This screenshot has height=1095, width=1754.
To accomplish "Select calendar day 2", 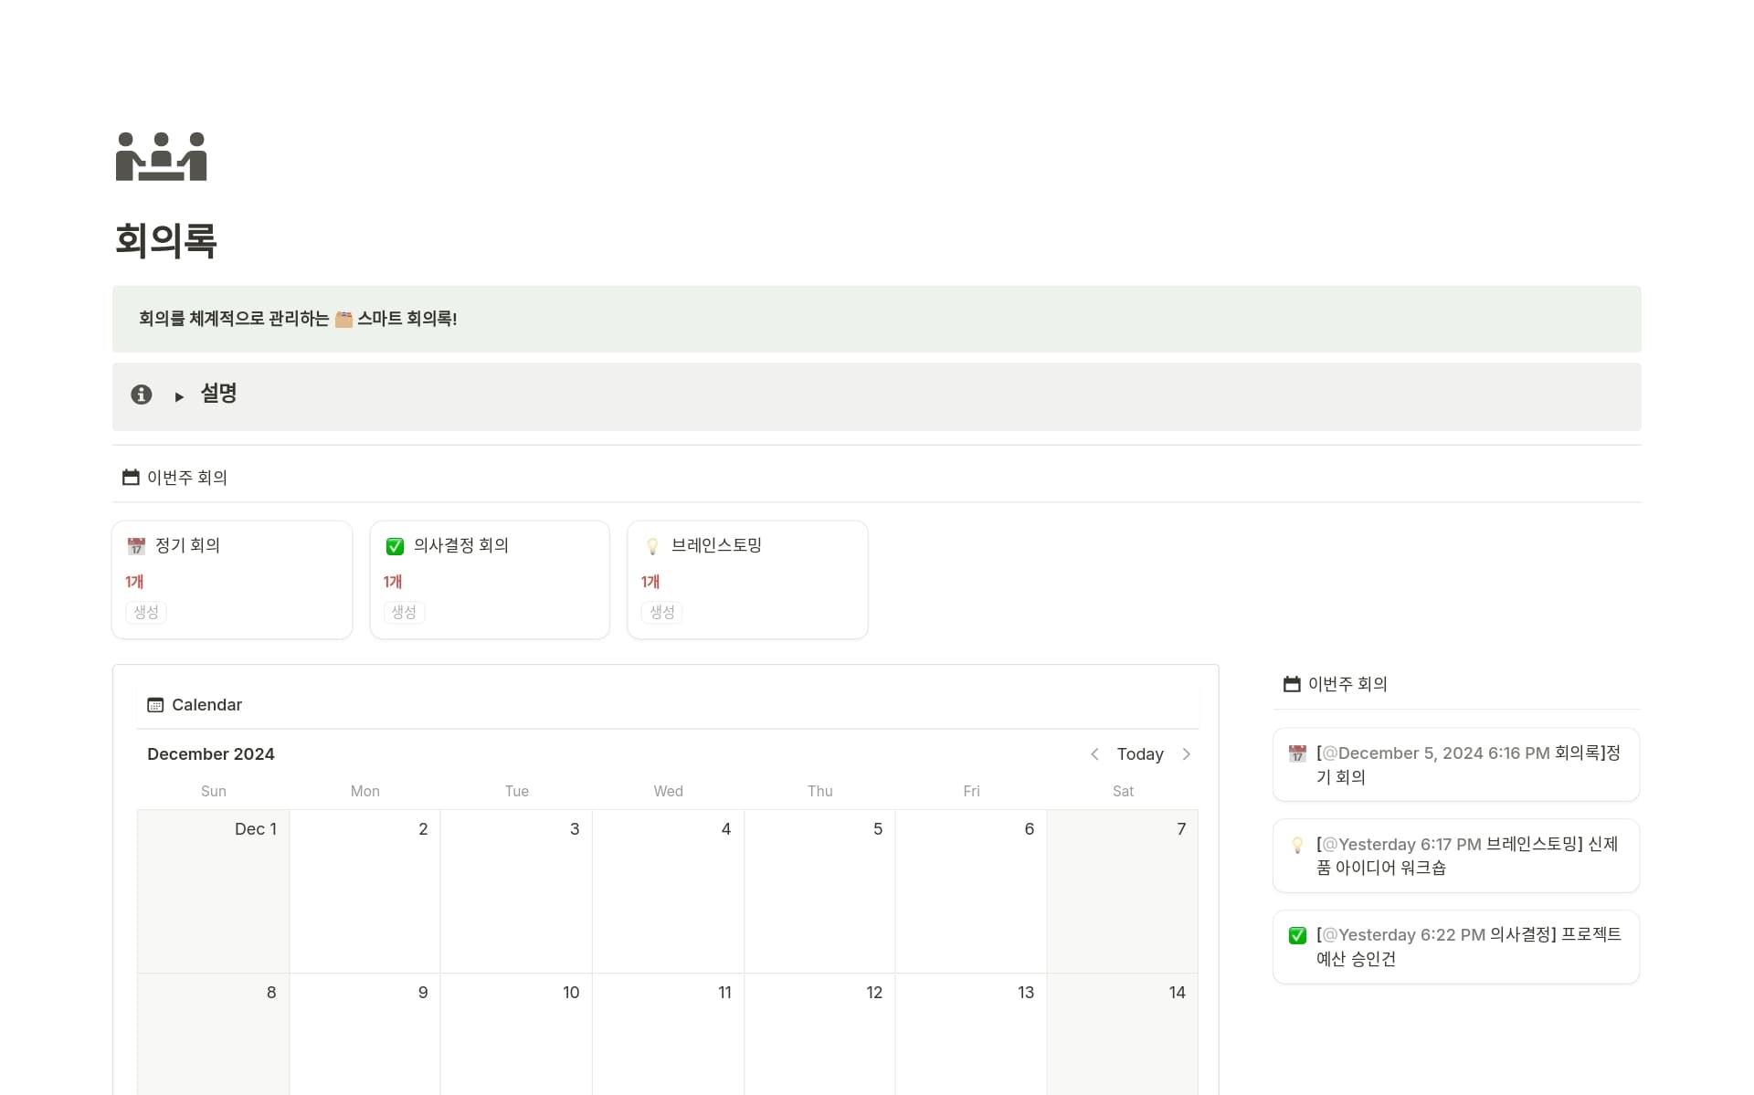I will (365, 891).
